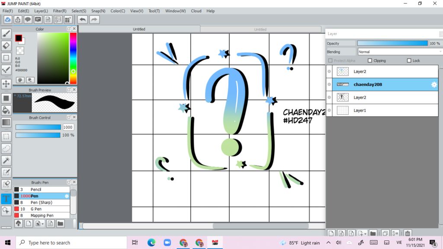Toggle visibility of chaenday208 layer

click(329, 84)
